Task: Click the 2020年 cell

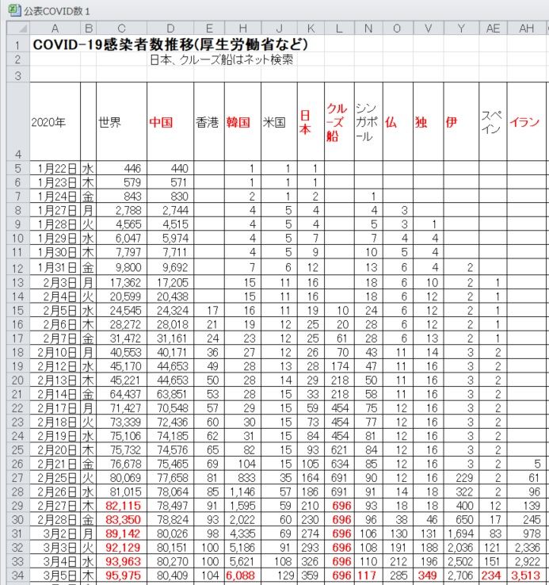Action: [x=48, y=122]
